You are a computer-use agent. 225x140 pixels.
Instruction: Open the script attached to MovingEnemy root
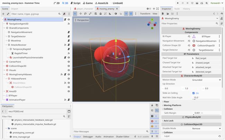tap(65, 19)
